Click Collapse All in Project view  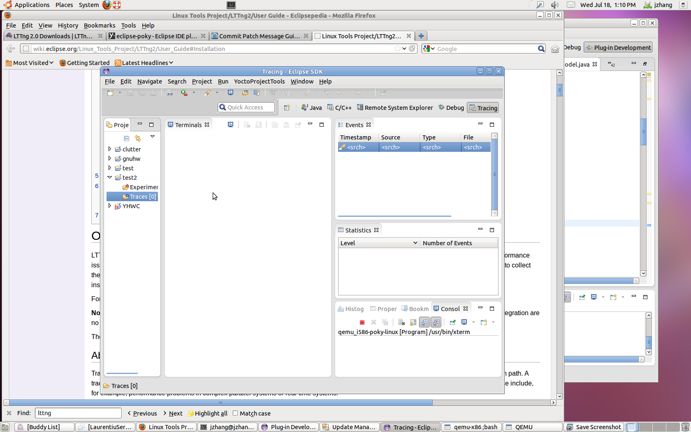coord(126,138)
